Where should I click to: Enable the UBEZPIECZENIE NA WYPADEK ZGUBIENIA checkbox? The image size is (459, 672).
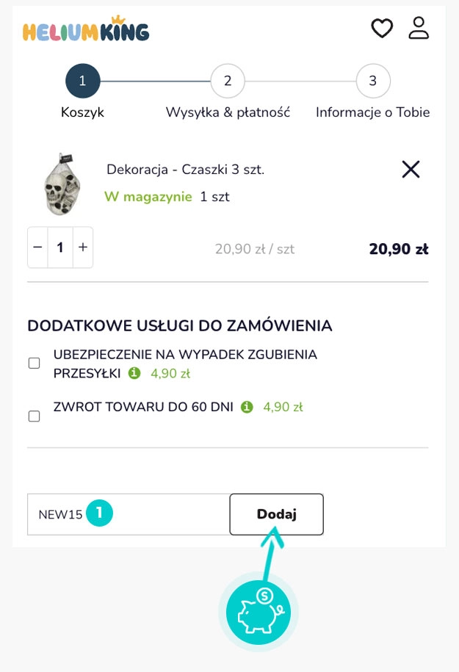(x=34, y=362)
